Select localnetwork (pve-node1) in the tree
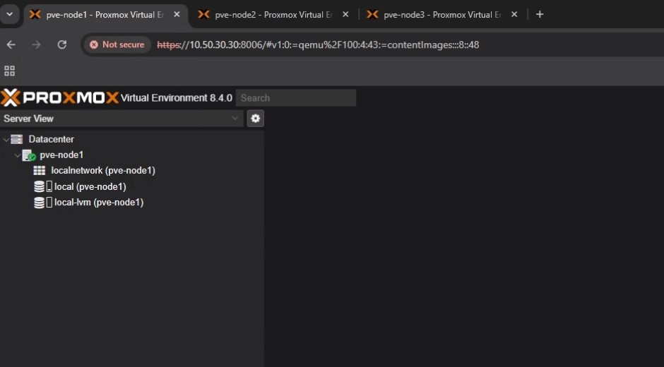 (103, 171)
